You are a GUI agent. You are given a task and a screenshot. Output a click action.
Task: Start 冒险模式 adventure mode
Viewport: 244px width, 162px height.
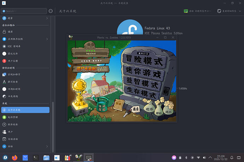[144, 62]
